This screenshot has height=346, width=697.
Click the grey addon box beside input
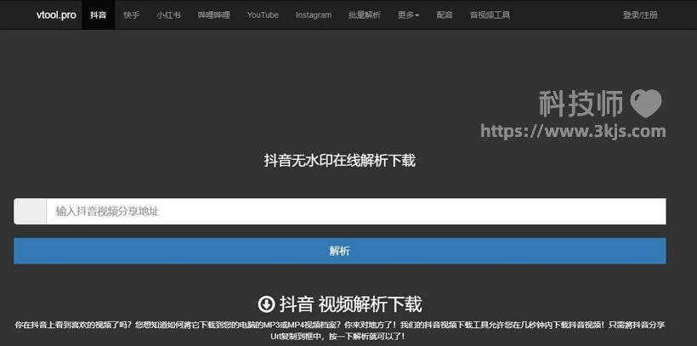(31, 211)
